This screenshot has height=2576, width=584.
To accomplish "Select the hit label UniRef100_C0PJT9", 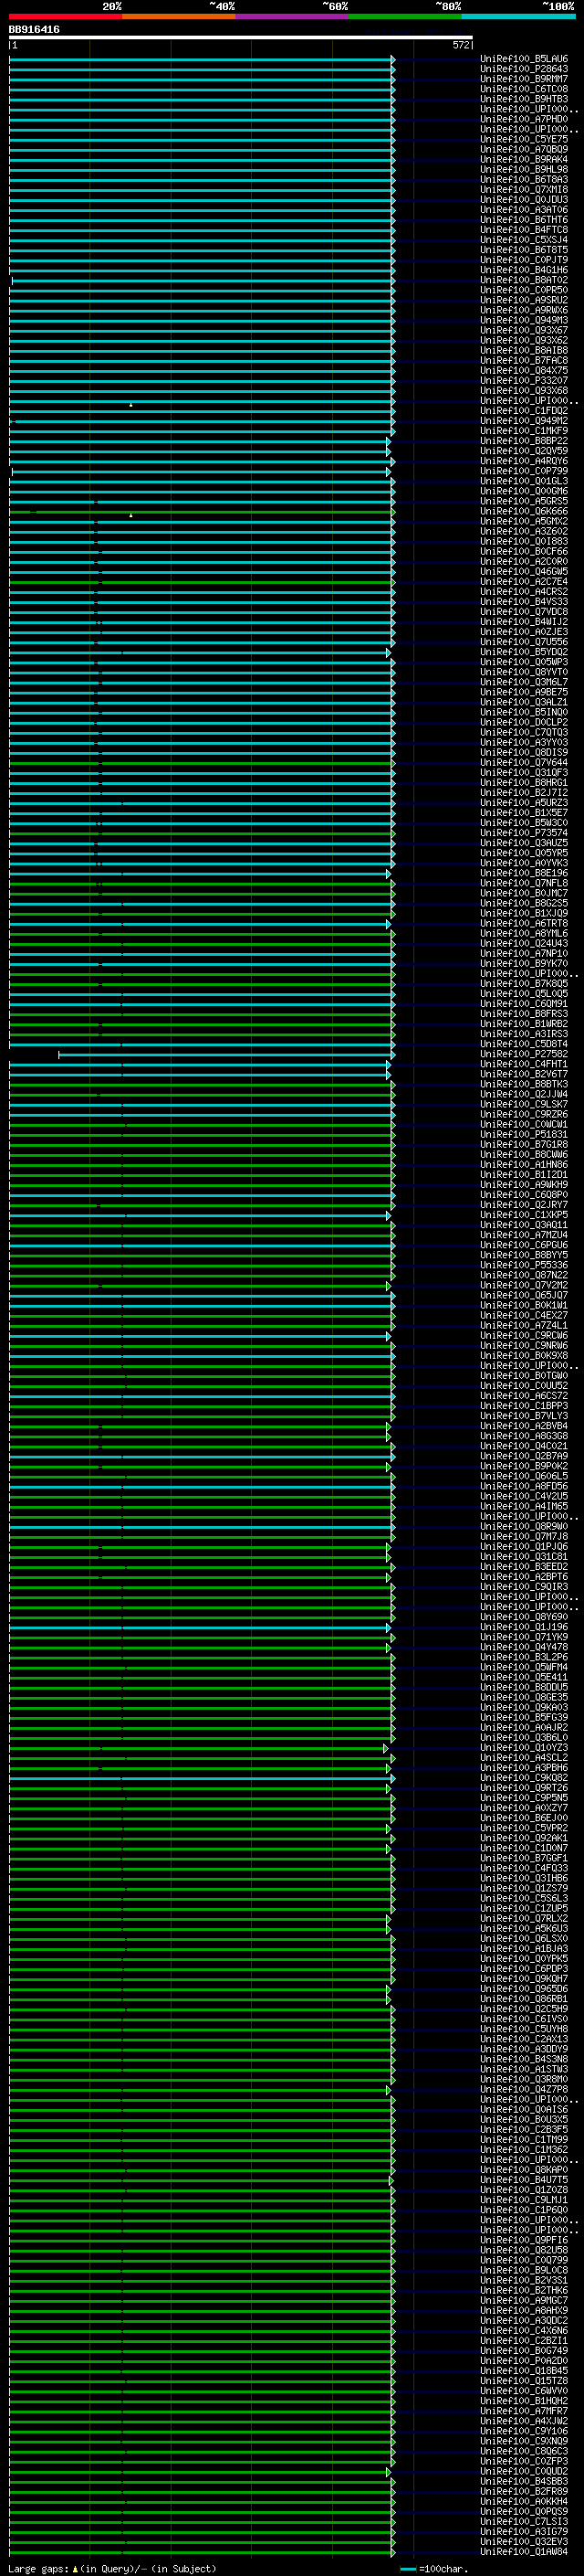I will pyautogui.click(x=524, y=260).
